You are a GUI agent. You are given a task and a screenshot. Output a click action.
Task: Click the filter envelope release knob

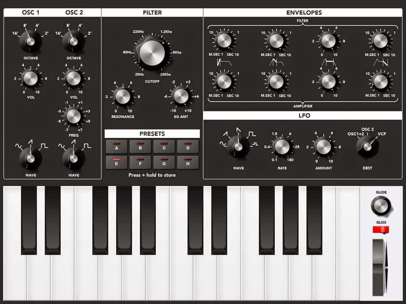tap(380, 41)
